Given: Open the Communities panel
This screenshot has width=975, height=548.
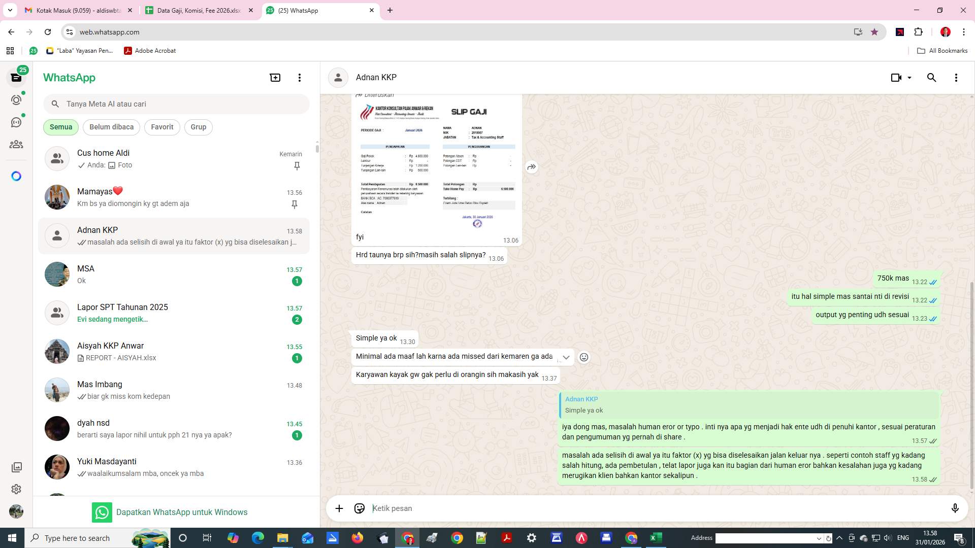Looking at the screenshot, I should (16, 144).
